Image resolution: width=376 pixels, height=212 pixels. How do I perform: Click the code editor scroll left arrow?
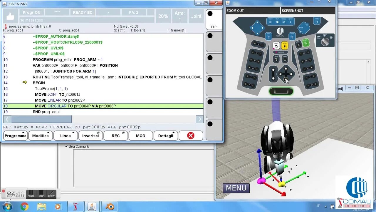(x=7, y=119)
